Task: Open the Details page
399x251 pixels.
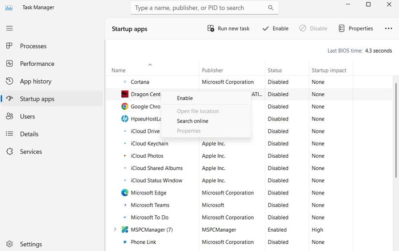Action: (x=29, y=134)
